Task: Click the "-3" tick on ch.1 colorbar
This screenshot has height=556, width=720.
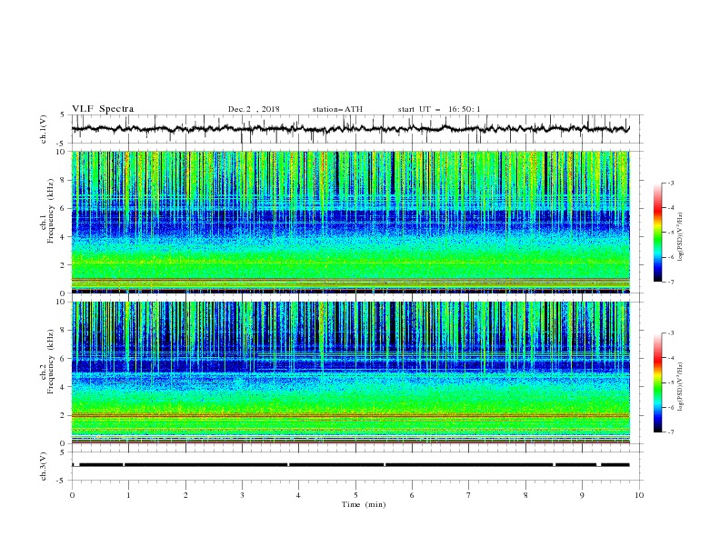Action: (670, 183)
